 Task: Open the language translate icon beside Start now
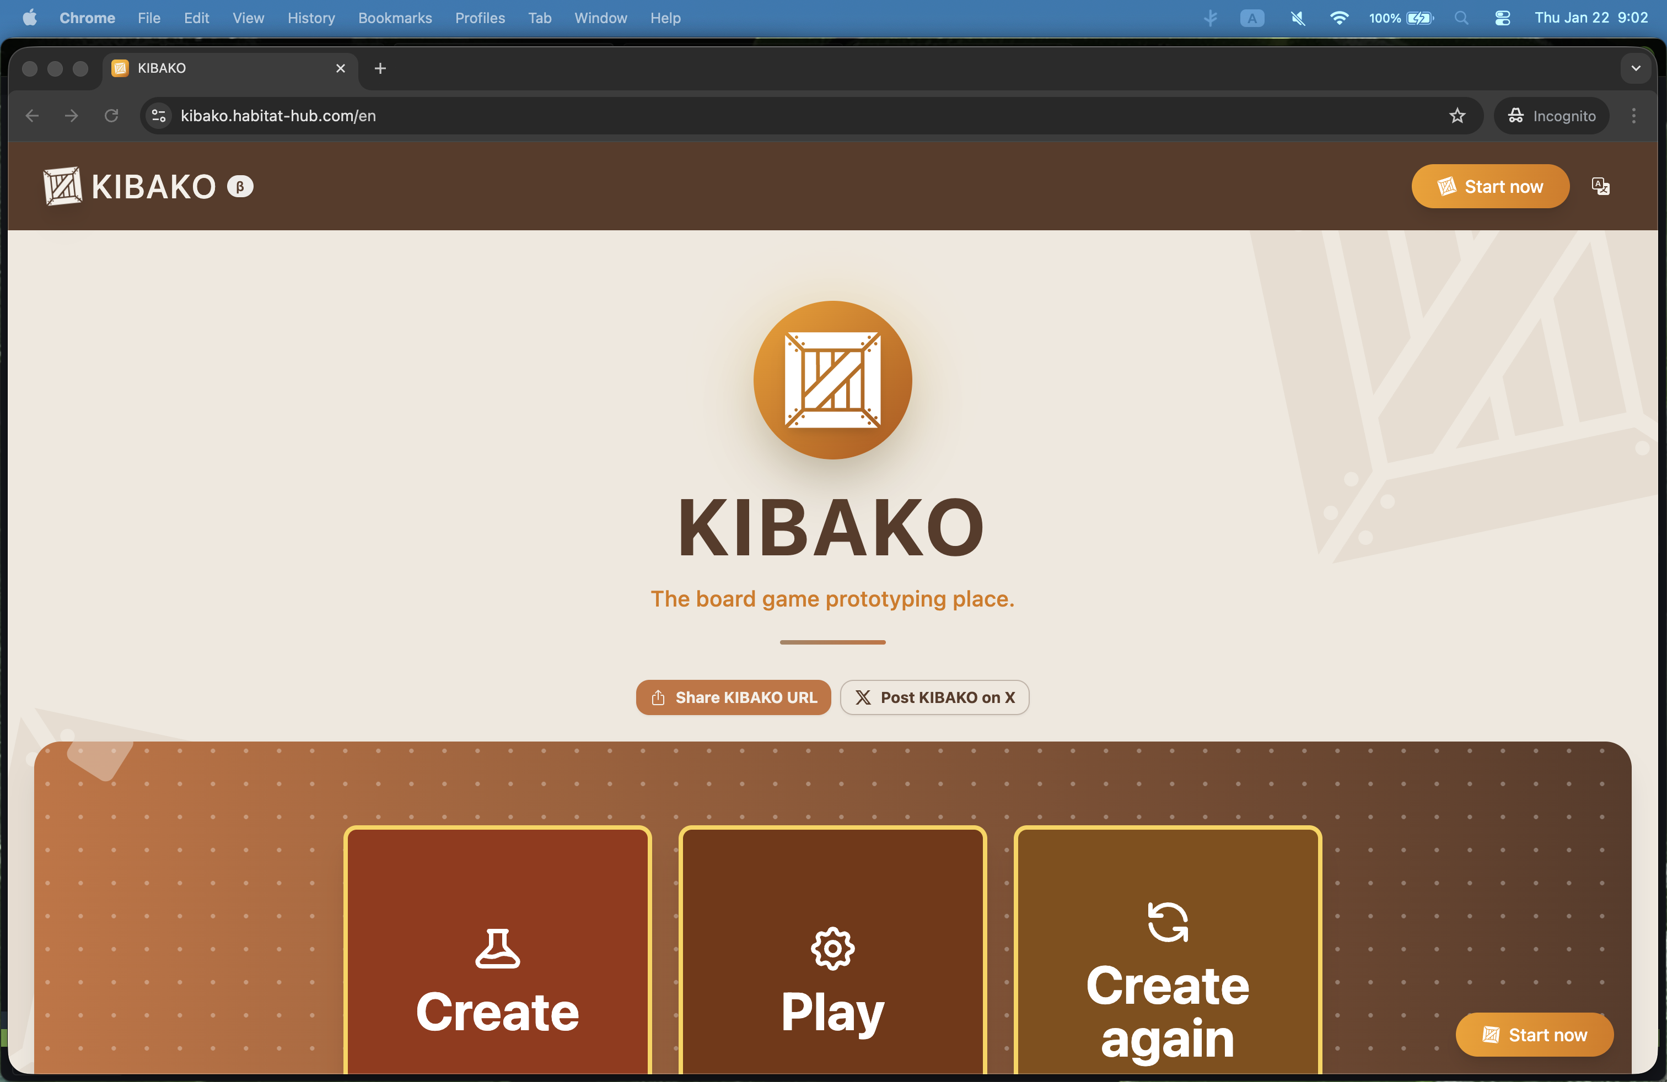coord(1600,186)
